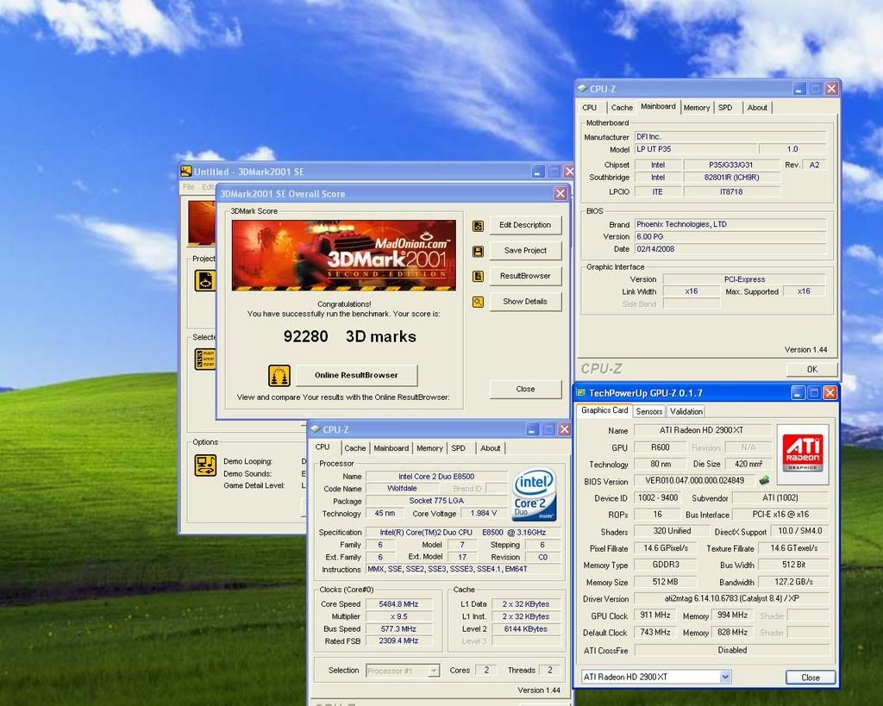This screenshot has width=883, height=706.
Task: Click the "PCI-Express" graphic interface version field
Action: (744, 279)
